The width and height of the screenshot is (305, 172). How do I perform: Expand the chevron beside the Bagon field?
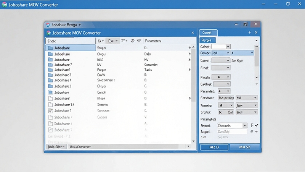tap(257, 131)
